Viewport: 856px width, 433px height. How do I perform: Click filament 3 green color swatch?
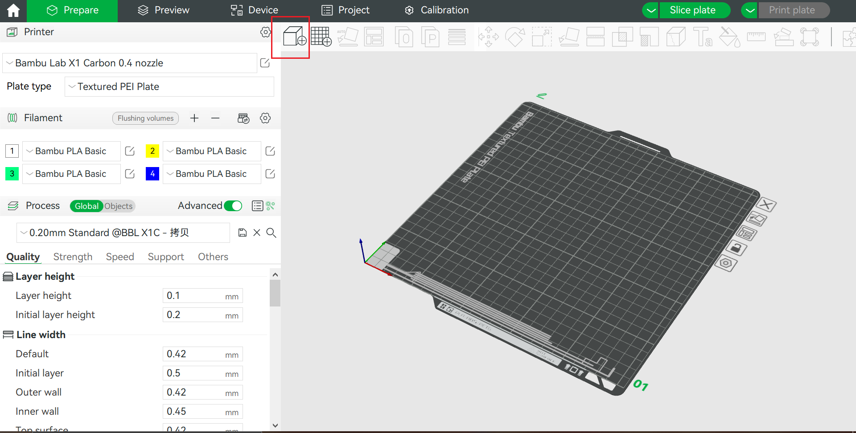coord(12,174)
